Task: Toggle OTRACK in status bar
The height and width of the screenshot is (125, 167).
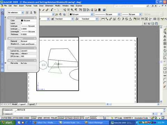Action: [69, 118]
